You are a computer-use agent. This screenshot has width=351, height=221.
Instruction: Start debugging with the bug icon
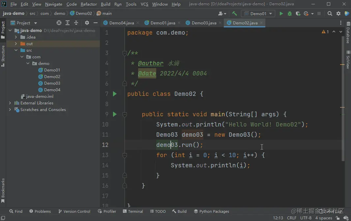(x=290, y=14)
